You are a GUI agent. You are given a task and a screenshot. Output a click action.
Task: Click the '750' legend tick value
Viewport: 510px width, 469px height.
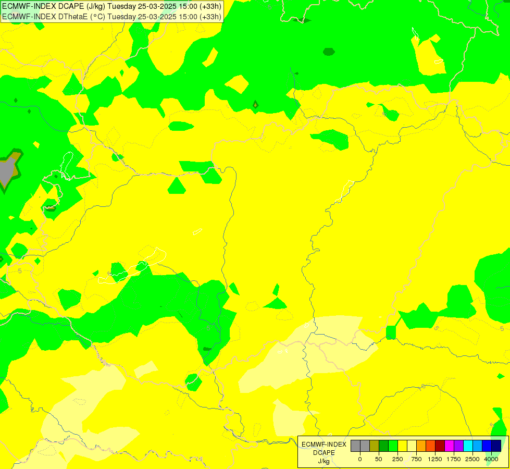click(x=416, y=459)
